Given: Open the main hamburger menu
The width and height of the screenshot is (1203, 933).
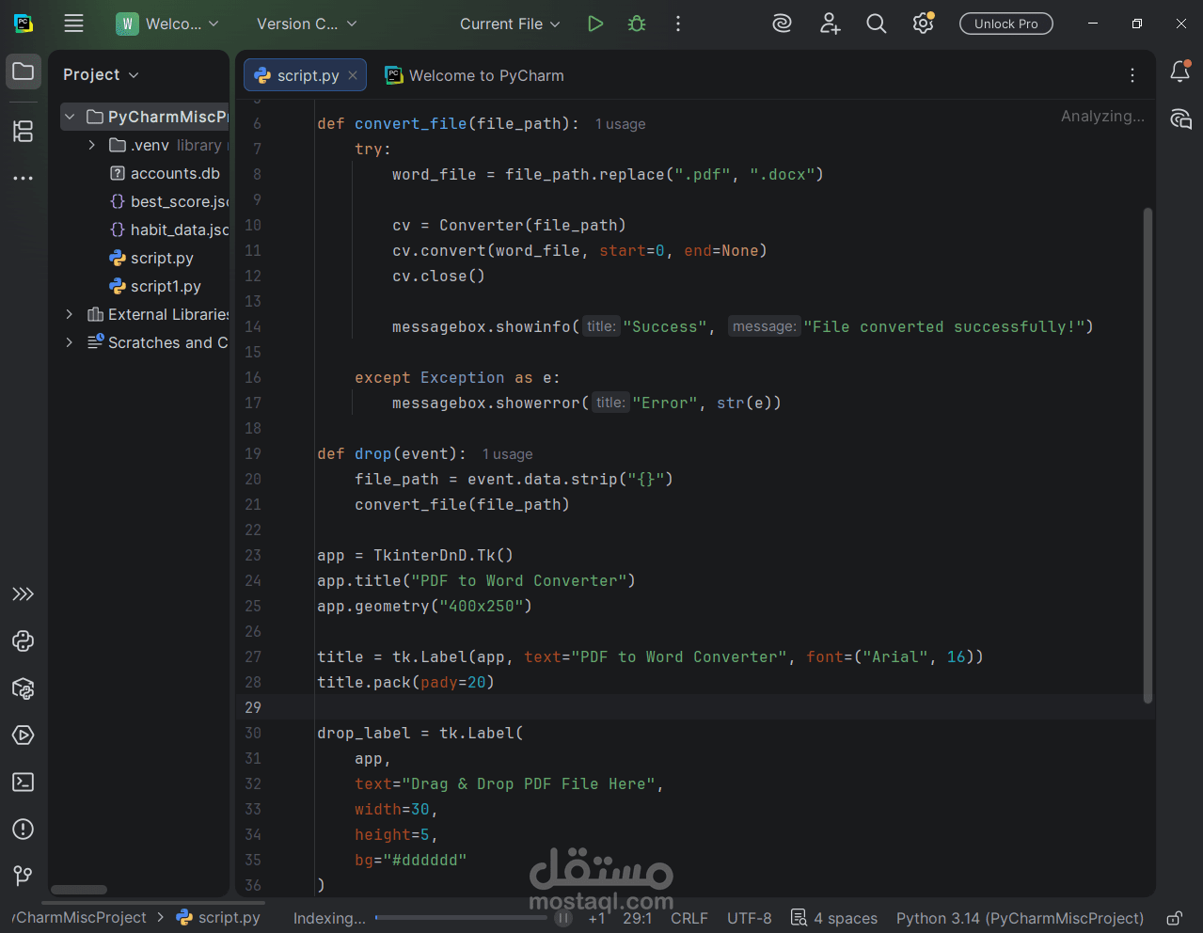Looking at the screenshot, I should point(73,24).
